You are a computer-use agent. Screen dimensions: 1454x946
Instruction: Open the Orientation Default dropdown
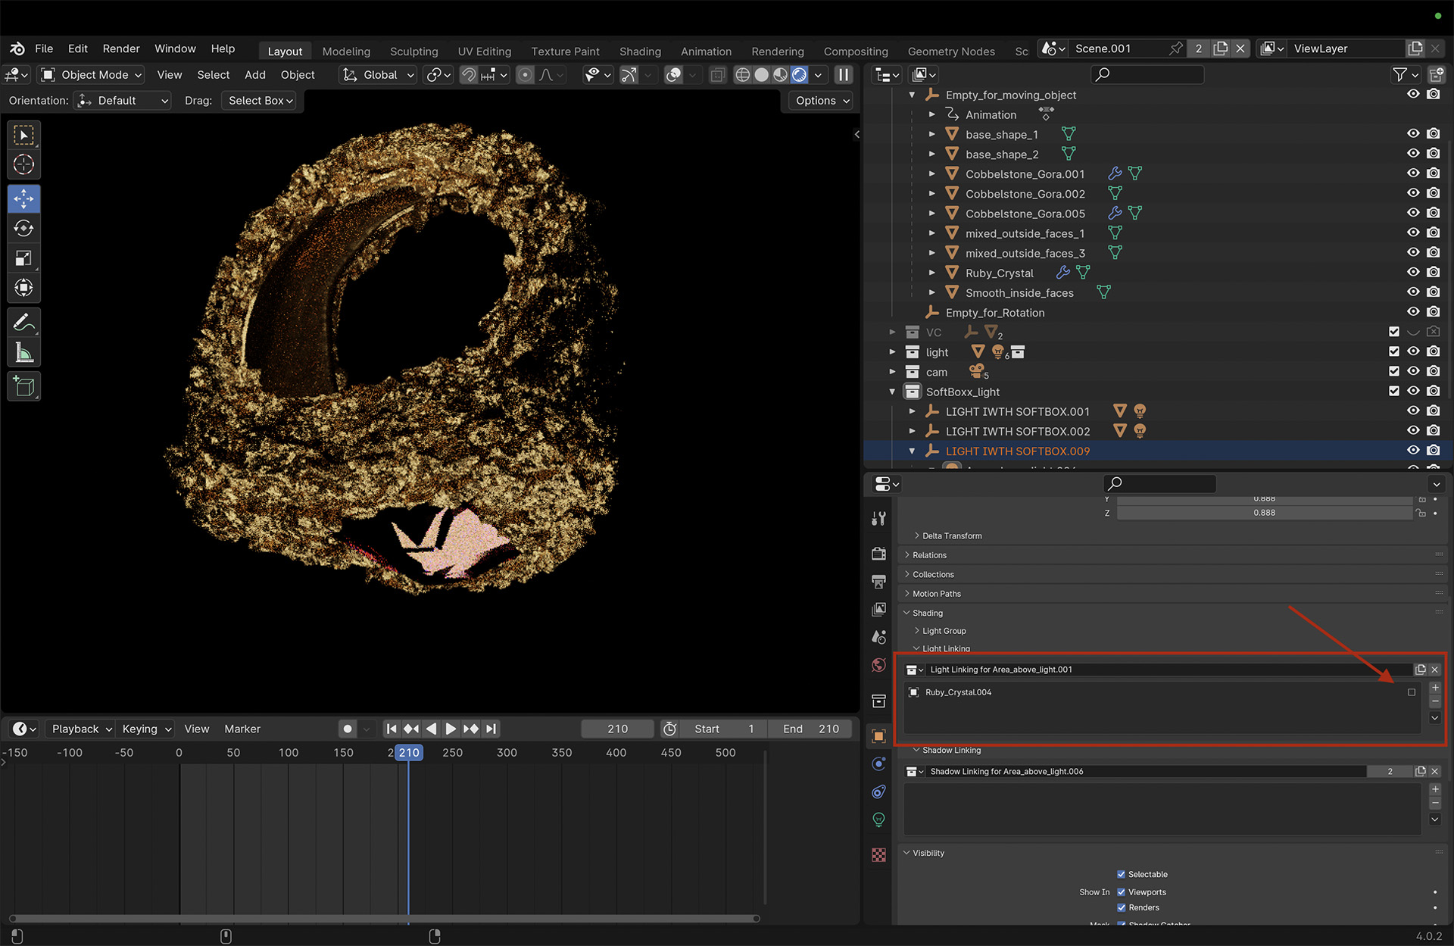click(122, 100)
